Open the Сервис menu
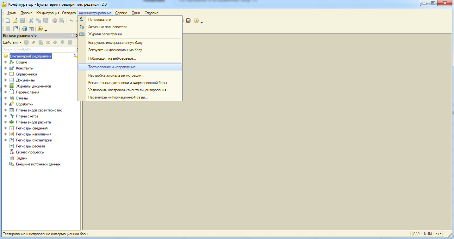Image resolution: width=454 pixels, height=239 pixels. click(121, 13)
